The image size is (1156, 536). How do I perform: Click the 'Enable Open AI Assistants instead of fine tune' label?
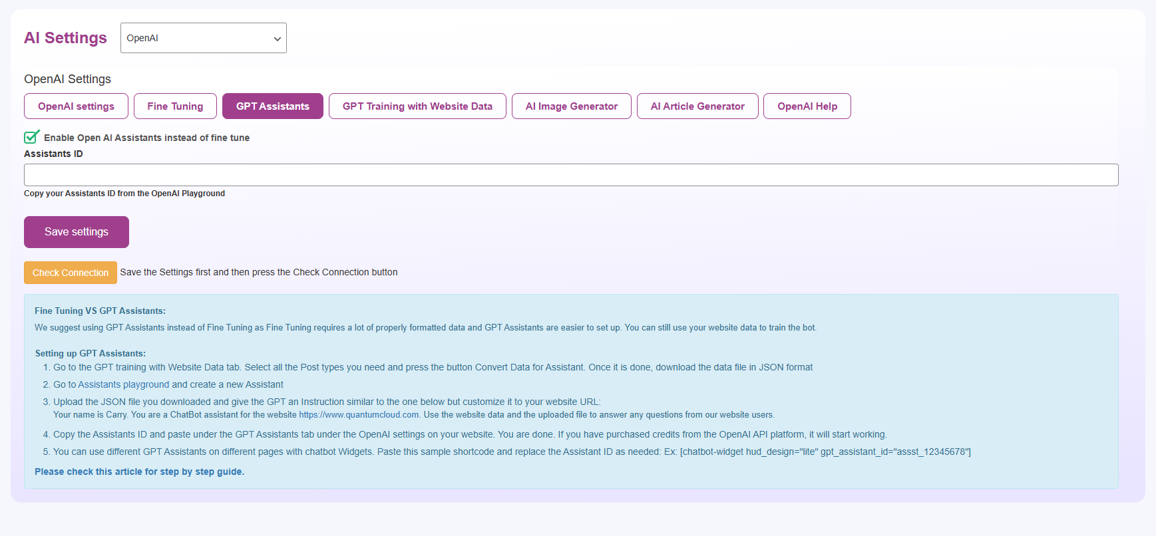(146, 138)
